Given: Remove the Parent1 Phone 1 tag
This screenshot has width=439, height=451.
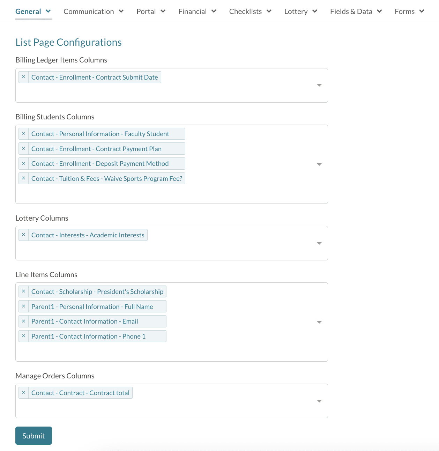Looking at the screenshot, I should [23, 336].
